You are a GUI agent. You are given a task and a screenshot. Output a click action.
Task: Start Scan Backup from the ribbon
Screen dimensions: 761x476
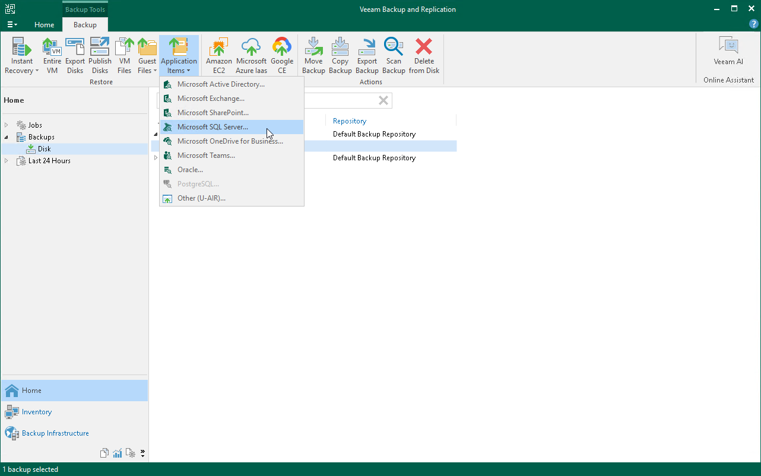[x=394, y=56]
